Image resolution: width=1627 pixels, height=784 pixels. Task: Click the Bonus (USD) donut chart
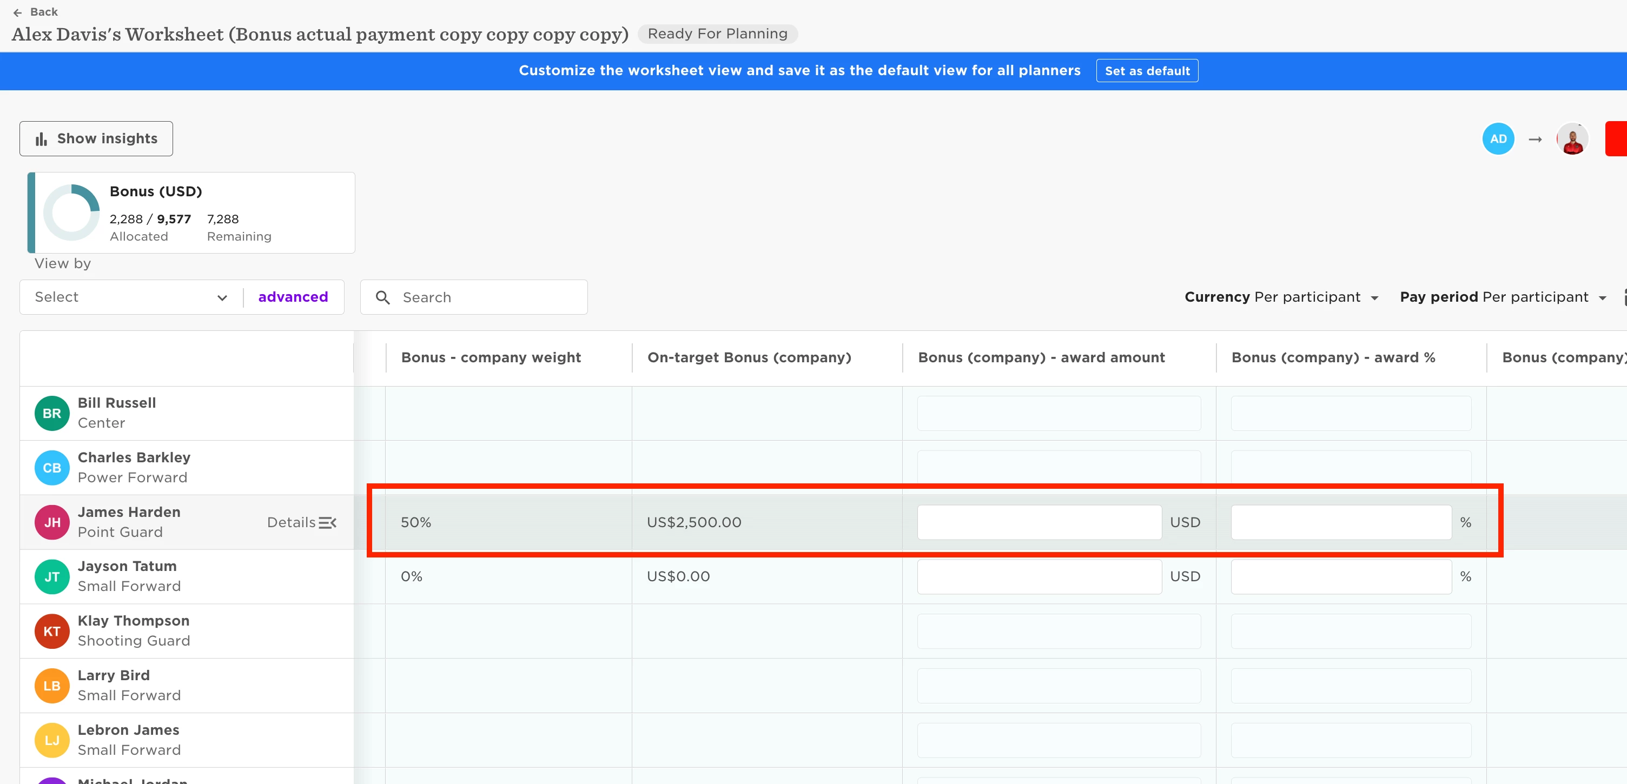tap(71, 212)
